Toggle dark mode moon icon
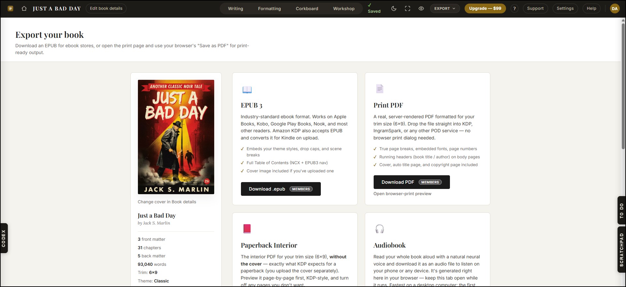 [394, 8]
